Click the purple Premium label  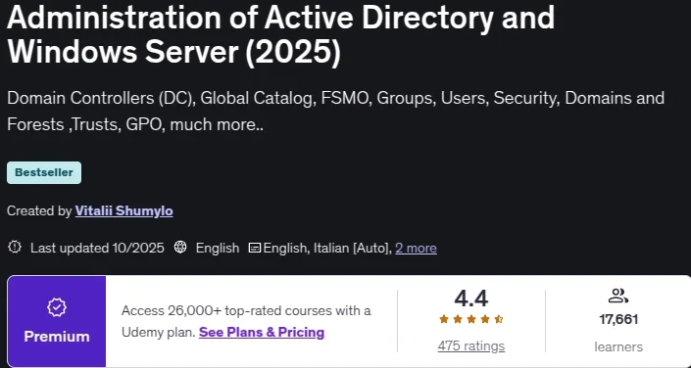(x=57, y=337)
